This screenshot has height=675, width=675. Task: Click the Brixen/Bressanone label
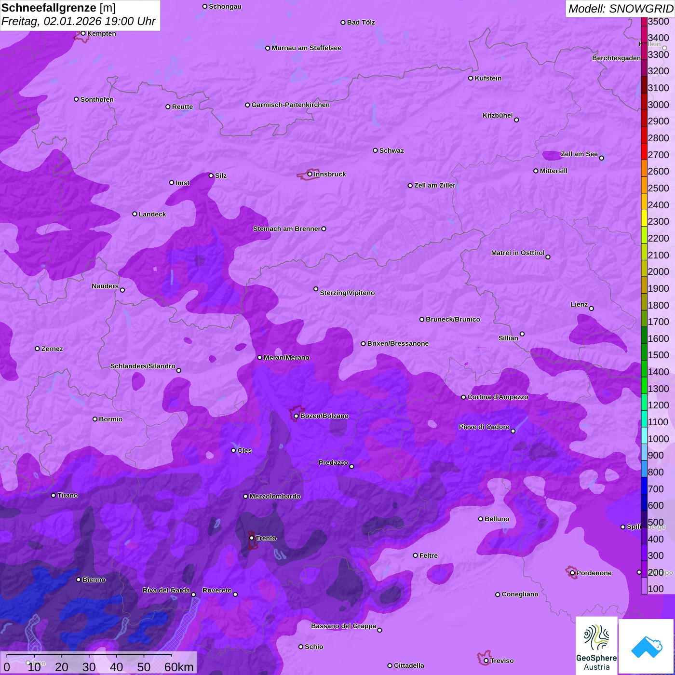tap(398, 343)
